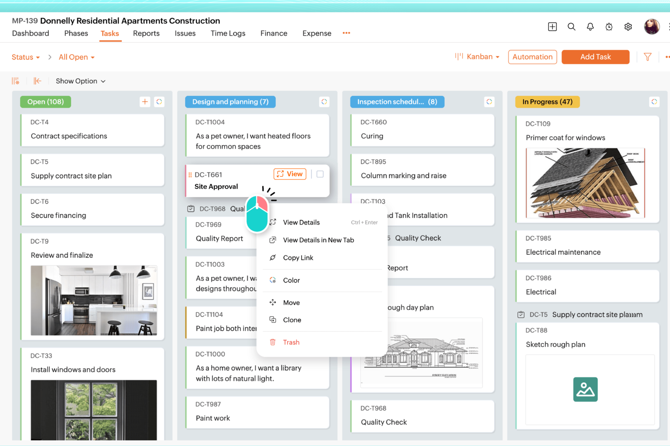Open the timer icon in the top bar

[609, 27]
